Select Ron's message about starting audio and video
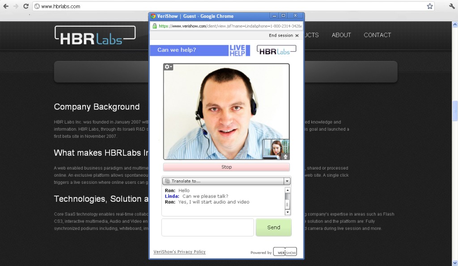 point(214,202)
